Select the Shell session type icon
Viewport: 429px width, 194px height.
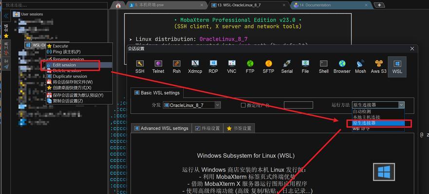click(324, 64)
